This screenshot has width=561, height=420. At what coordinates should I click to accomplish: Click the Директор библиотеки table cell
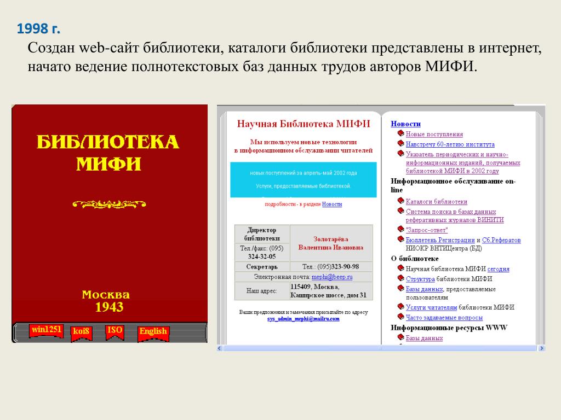pyautogui.click(x=262, y=234)
